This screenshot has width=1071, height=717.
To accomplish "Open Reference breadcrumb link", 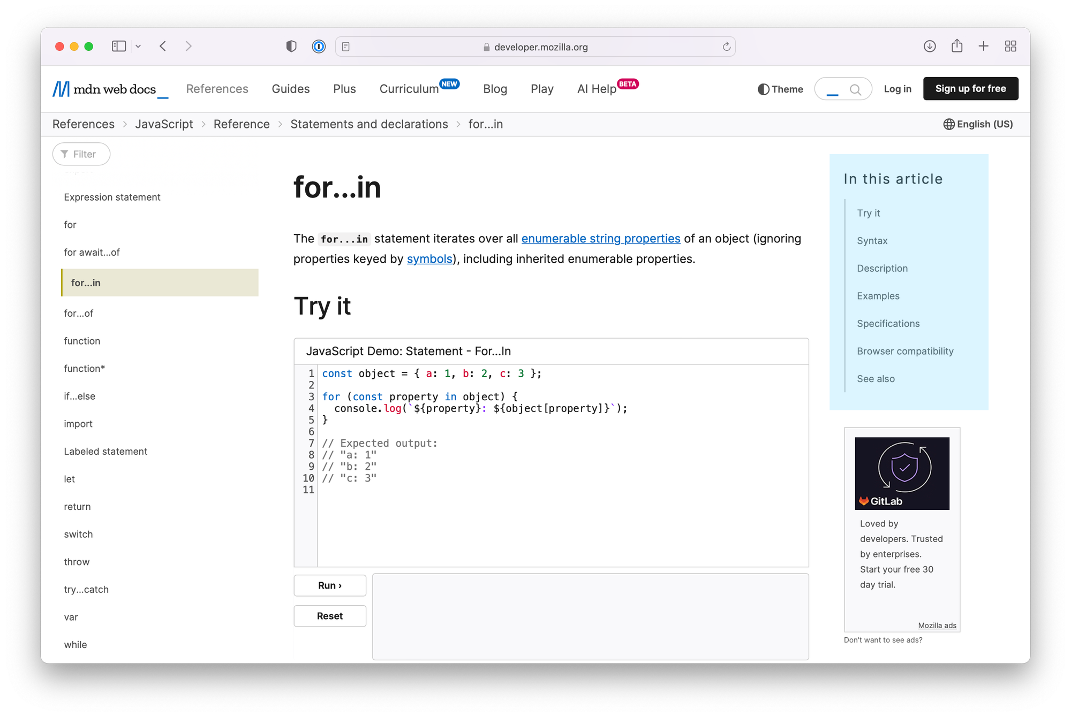I will click(242, 124).
